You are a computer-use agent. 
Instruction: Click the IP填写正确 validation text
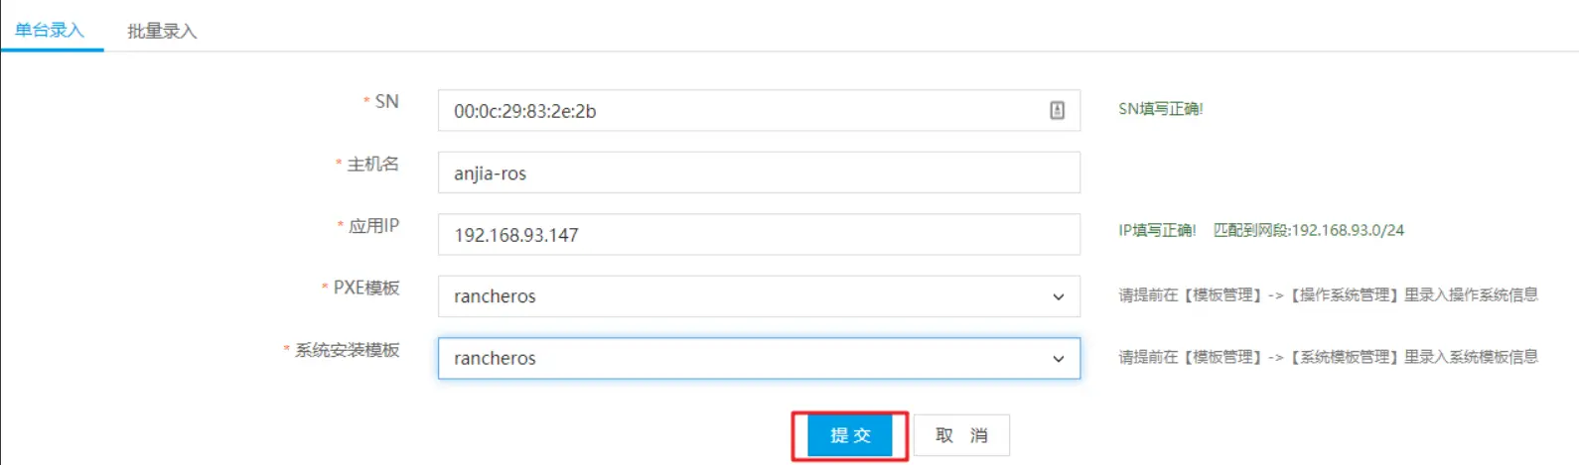tap(1158, 230)
